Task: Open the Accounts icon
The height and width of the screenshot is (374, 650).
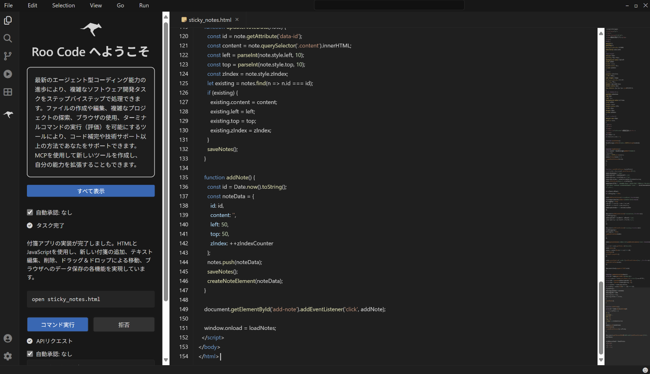Action: click(x=8, y=338)
